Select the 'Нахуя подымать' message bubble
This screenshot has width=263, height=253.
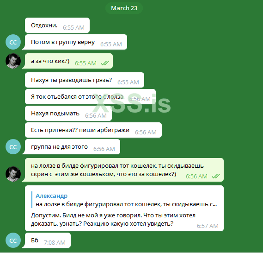68,114
